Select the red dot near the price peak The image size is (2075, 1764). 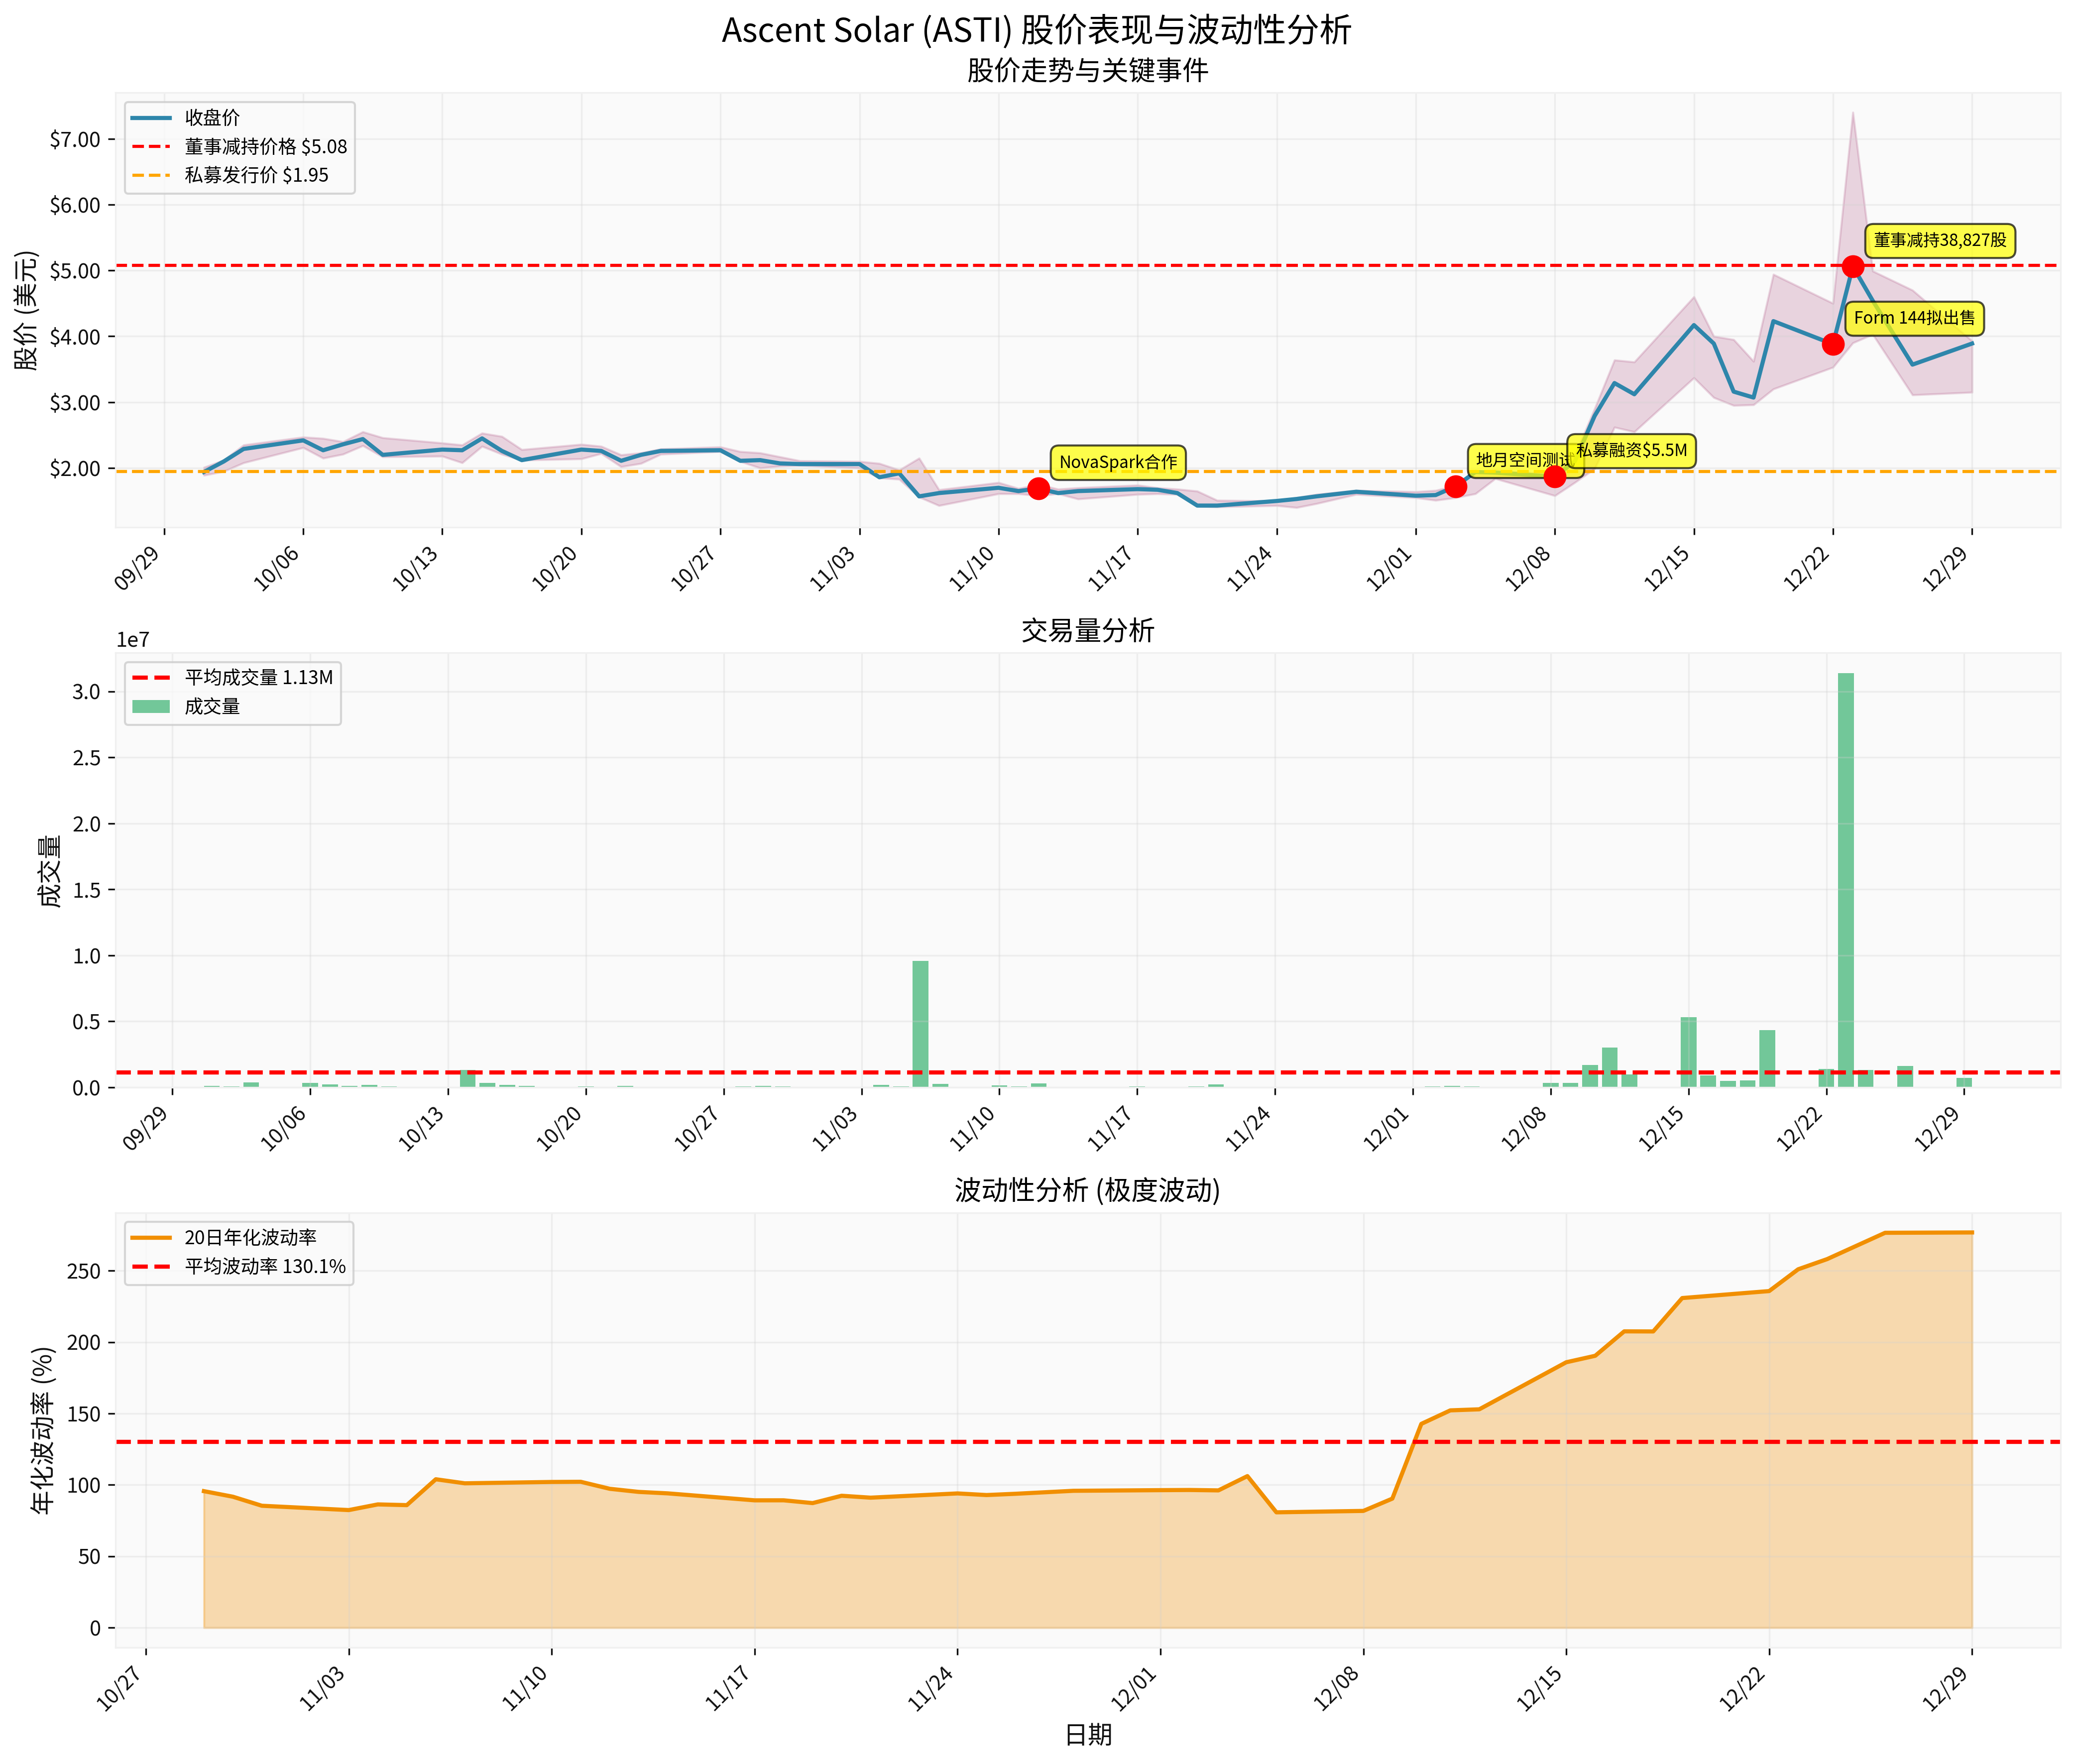coord(1854,265)
